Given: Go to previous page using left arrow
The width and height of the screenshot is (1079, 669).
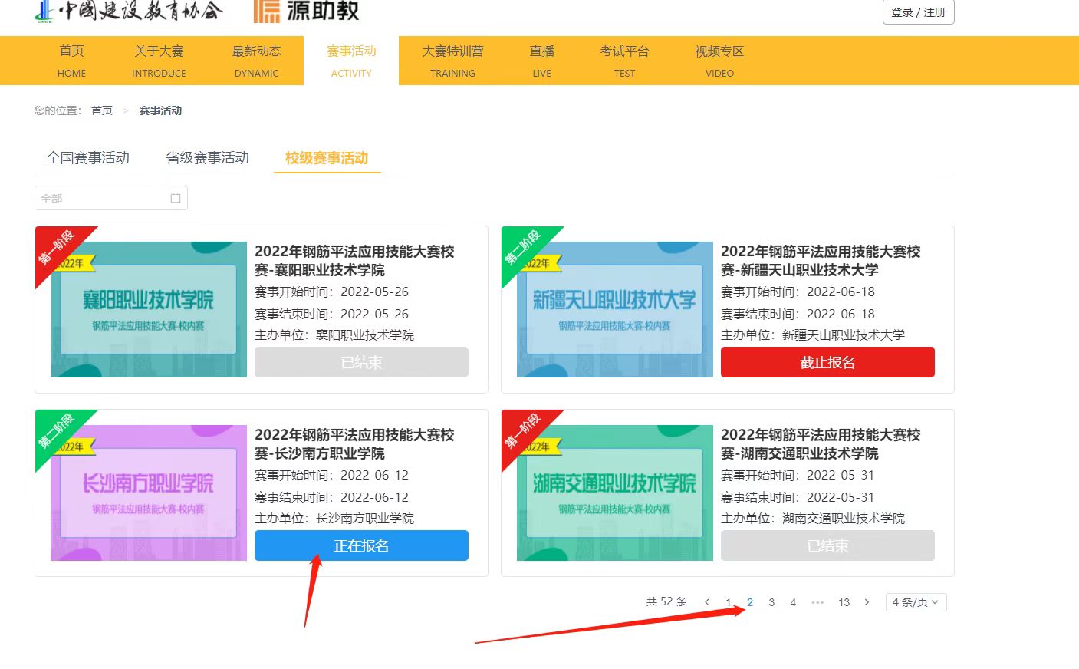Looking at the screenshot, I should (x=707, y=602).
